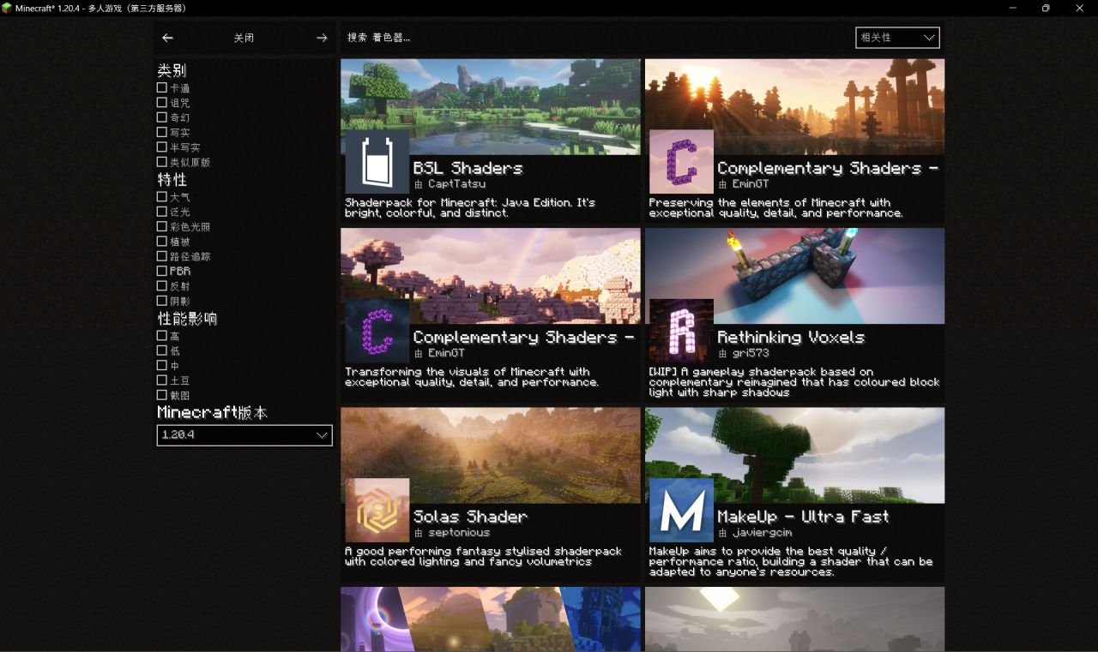Select the 类似原版 checkbox
The width and height of the screenshot is (1098, 652).
pyautogui.click(x=162, y=161)
